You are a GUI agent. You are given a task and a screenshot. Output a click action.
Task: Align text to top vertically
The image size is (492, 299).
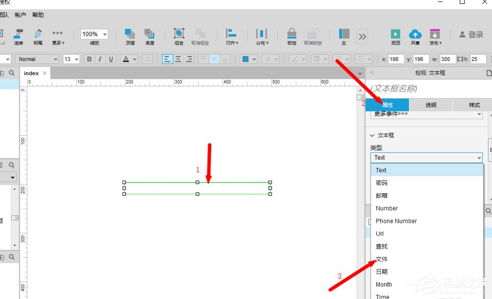[x=204, y=59]
